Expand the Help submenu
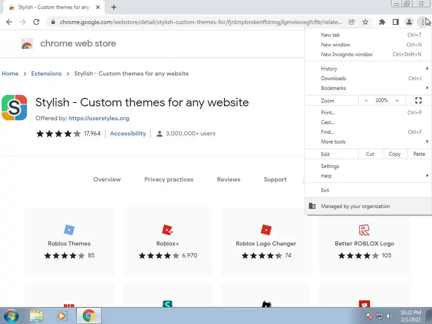Viewport: 432px width, 324px height. coord(368,176)
